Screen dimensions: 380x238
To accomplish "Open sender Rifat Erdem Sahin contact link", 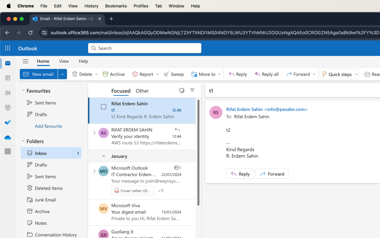I will tap(267, 110).
